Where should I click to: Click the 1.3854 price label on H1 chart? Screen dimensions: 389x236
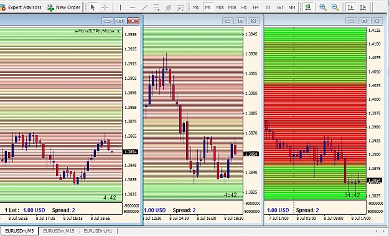click(x=374, y=181)
